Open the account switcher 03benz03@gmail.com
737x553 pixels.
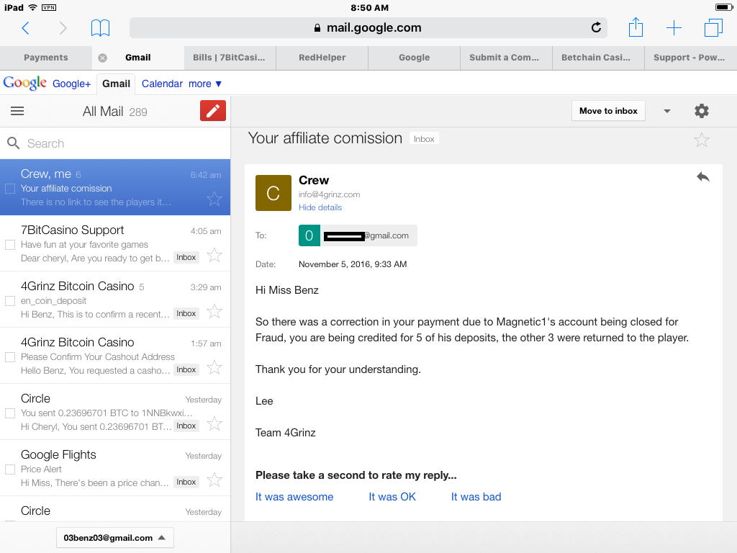tap(115, 537)
